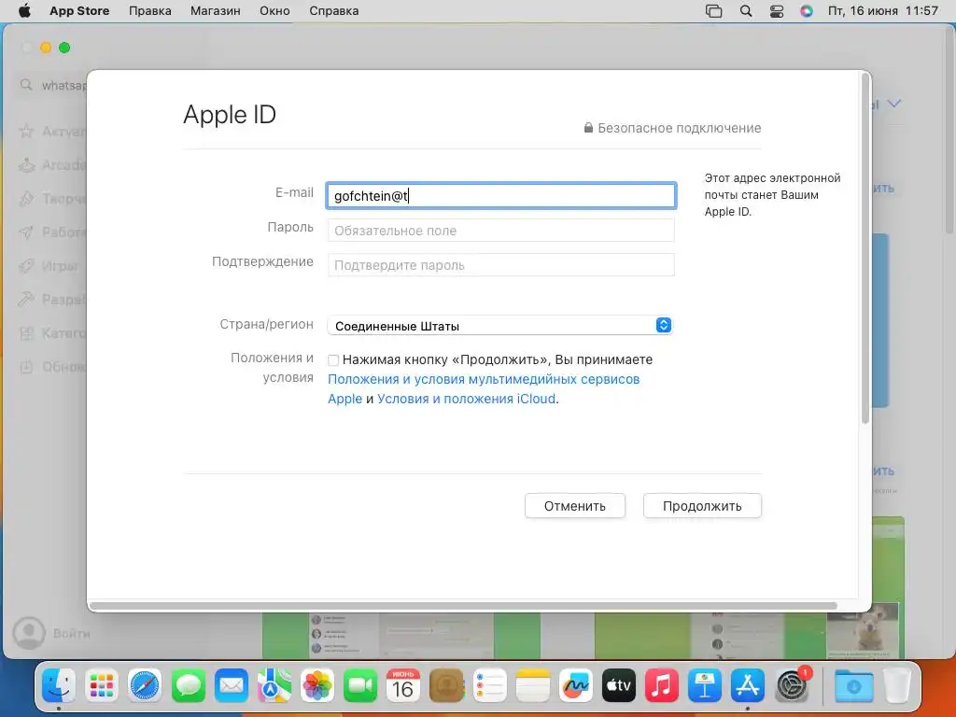This screenshot has width=956, height=717.
Task: Open Reminders from the Dock
Action: coord(489,686)
